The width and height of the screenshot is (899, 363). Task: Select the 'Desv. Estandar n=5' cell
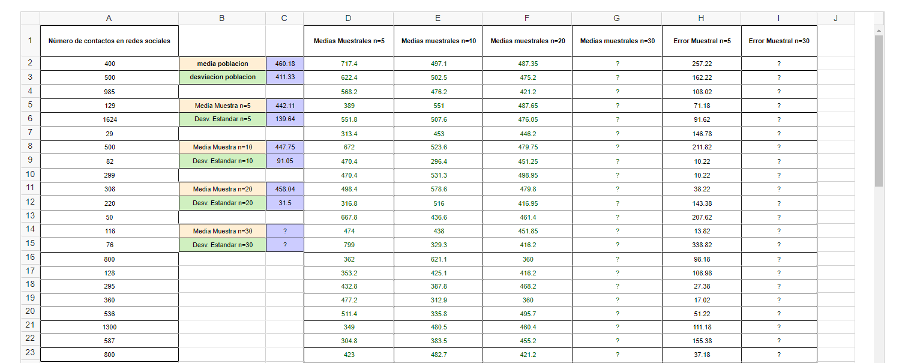[x=222, y=119]
